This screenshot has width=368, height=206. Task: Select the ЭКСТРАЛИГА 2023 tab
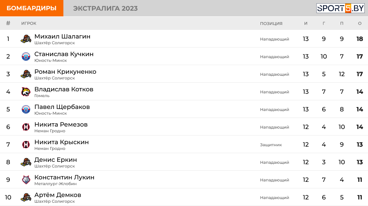tap(105, 8)
